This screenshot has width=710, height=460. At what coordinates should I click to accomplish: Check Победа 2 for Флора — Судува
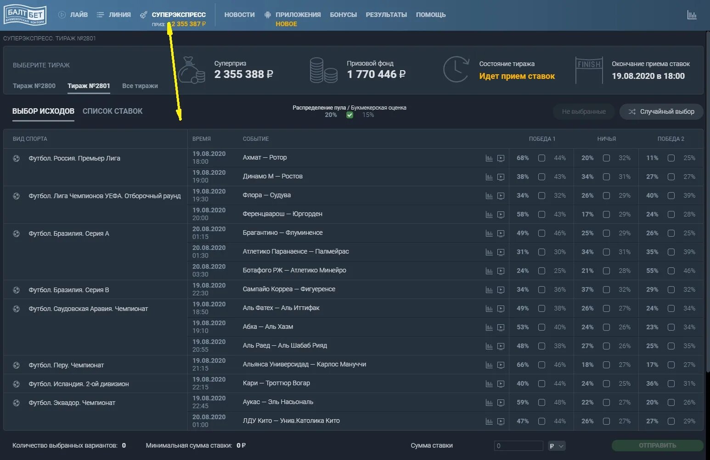click(x=671, y=196)
